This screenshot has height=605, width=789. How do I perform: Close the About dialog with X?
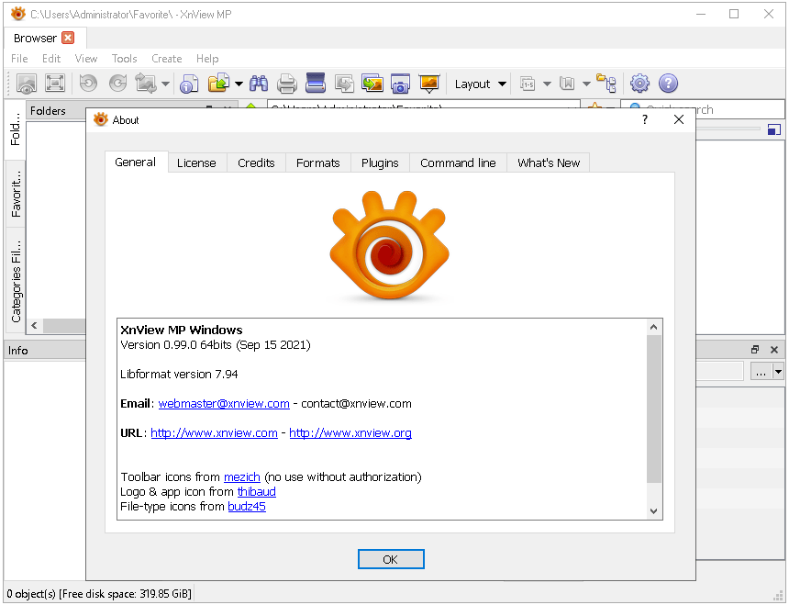[679, 119]
